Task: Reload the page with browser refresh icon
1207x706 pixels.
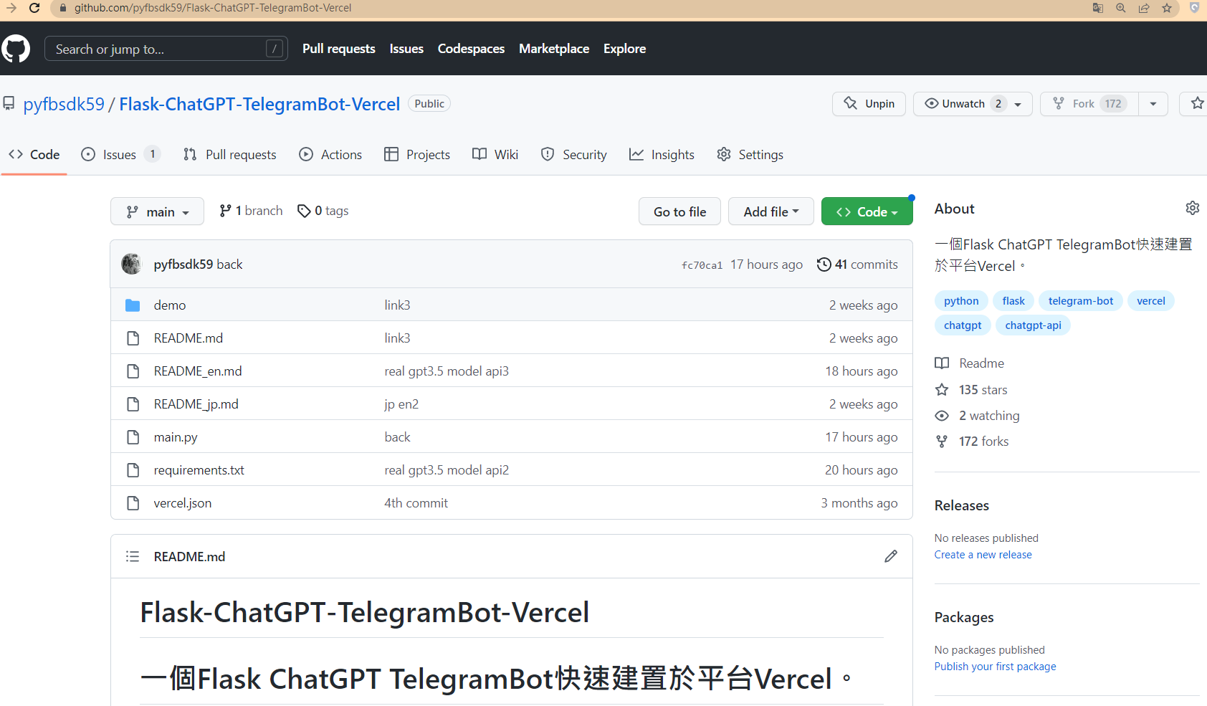Action: point(34,8)
